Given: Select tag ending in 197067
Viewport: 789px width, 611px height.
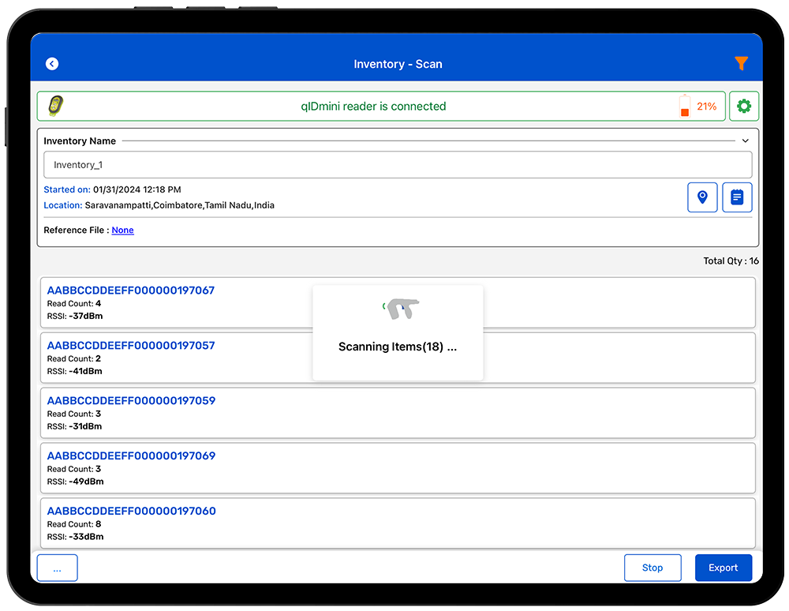Looking at the screenshot, I should click(131, 291).
